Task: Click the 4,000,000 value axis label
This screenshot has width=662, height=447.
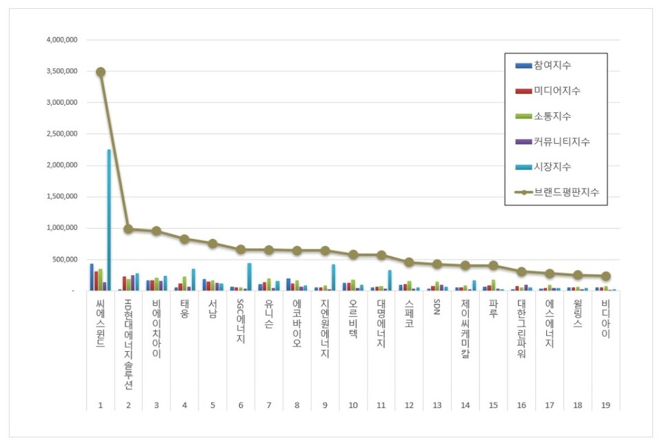Action: tap(62, 40)
